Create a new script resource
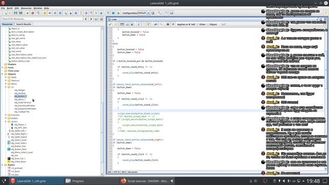 pyautogui.click(x=65, y=13)
